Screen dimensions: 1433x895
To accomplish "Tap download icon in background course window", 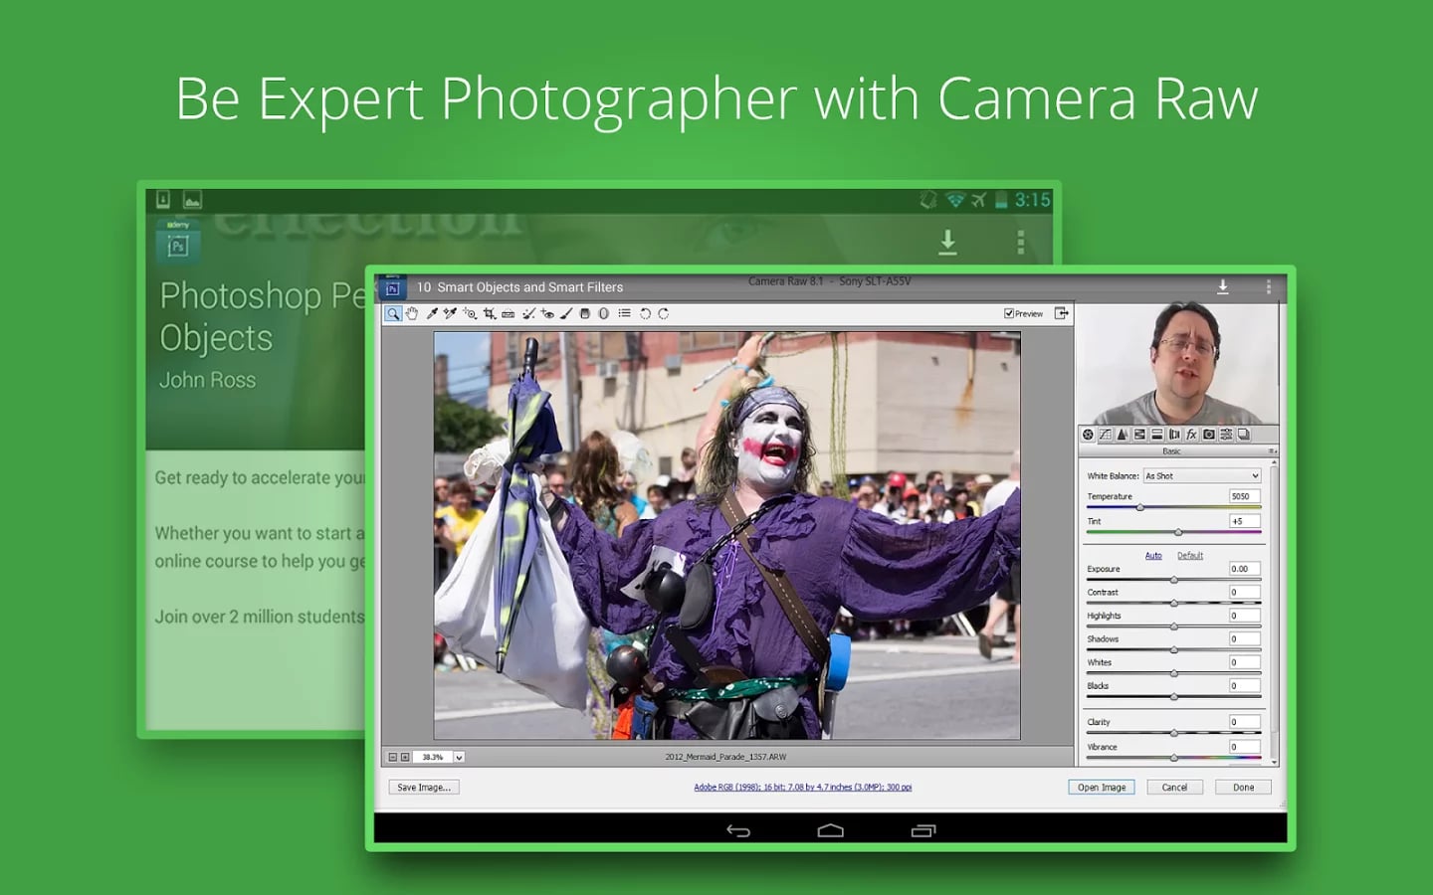I will tap(947, 242).
